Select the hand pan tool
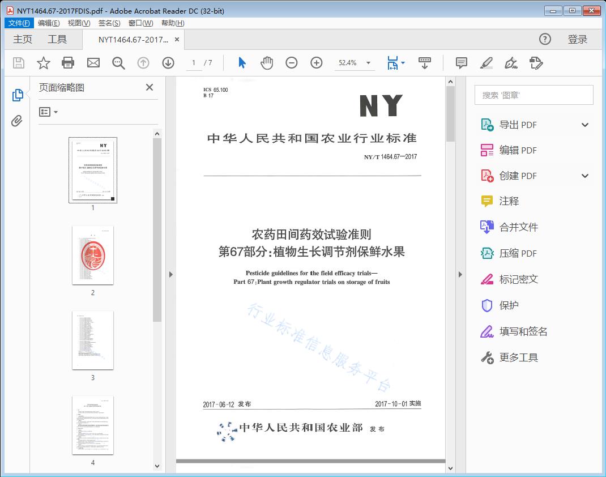Screen dimensions: 606x477 pyautogui.click(x=267, y=63)
